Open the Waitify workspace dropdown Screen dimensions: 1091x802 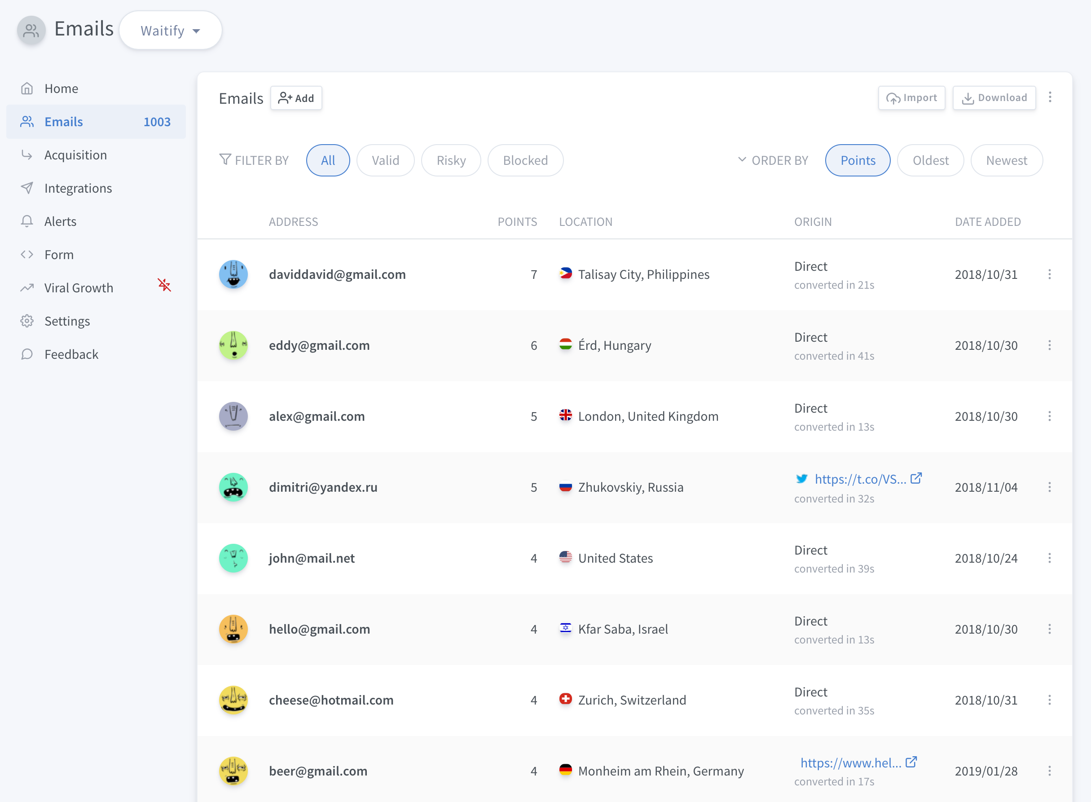point(170,30)
